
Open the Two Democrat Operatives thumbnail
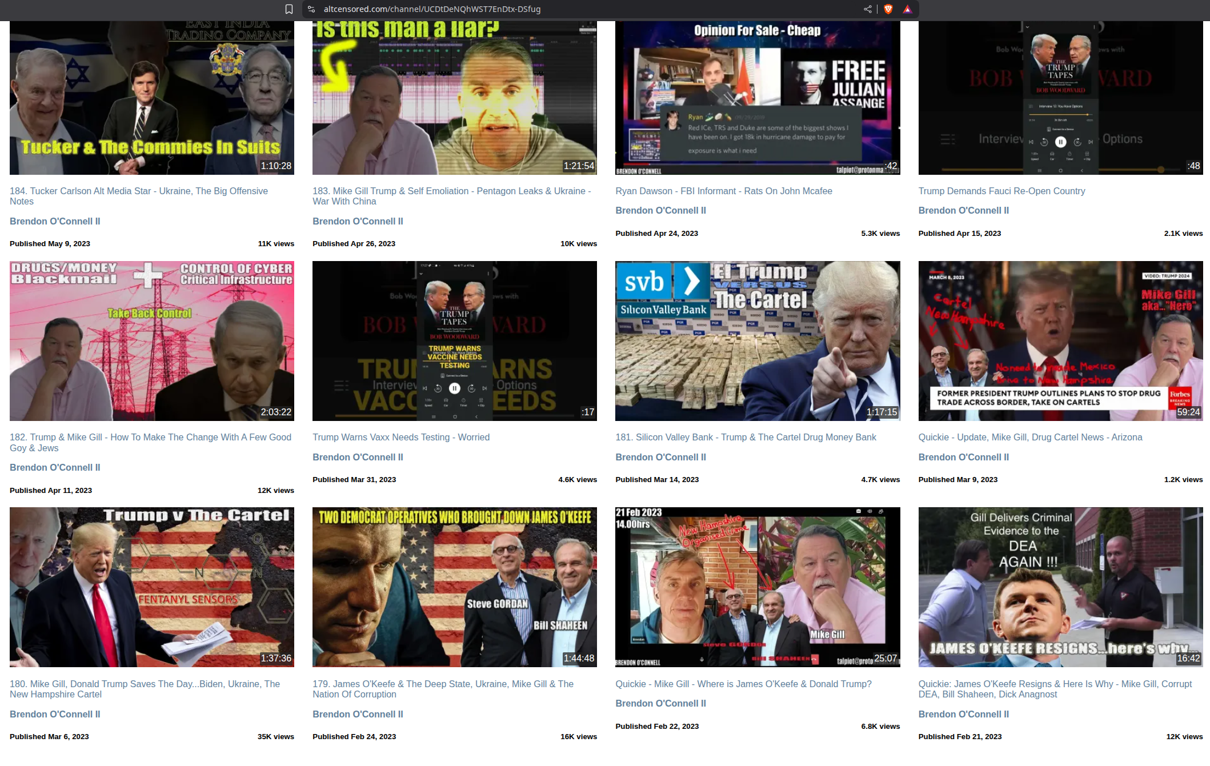pyautogui.click(x=455, y=587)
